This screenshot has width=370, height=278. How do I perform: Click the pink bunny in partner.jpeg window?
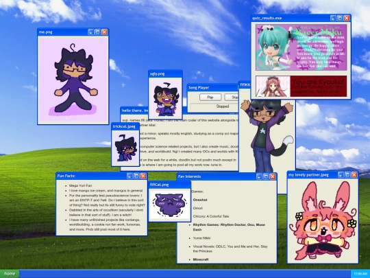[323, 220]
